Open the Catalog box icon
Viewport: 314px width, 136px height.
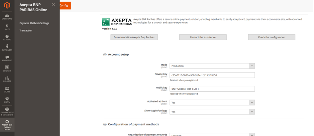7,37
